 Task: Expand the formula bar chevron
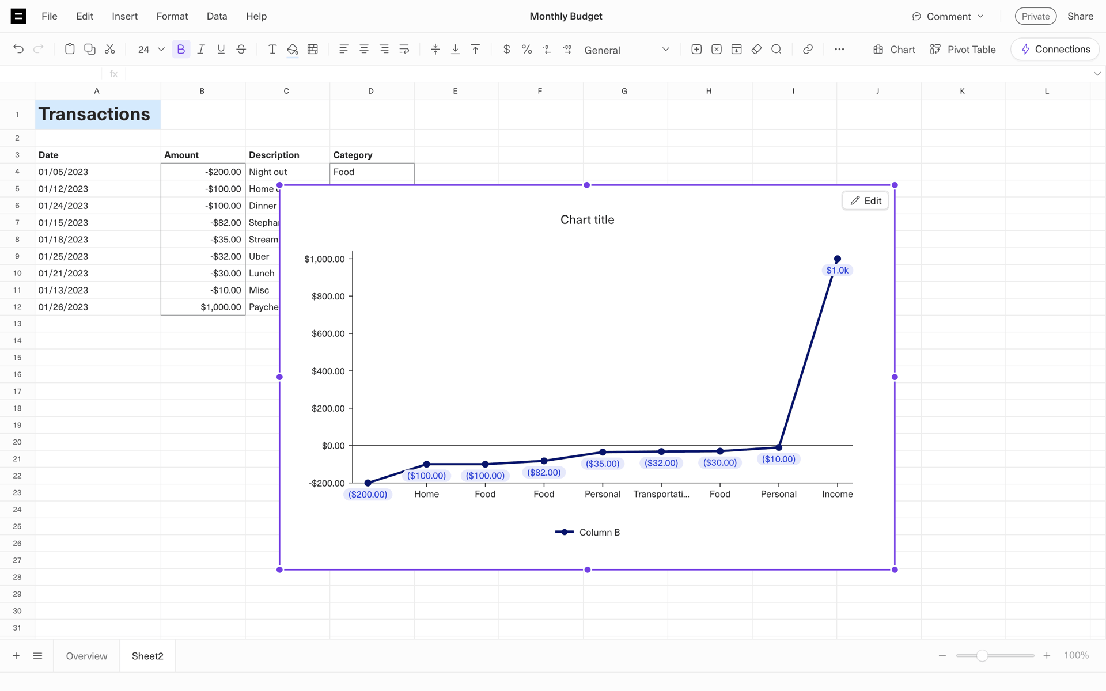coord(1097,74)
